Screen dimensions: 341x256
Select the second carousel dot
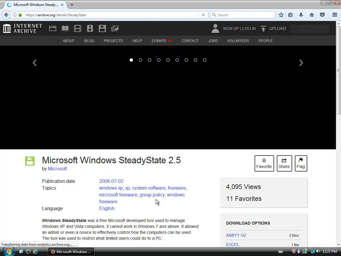[x=141, y=60]
